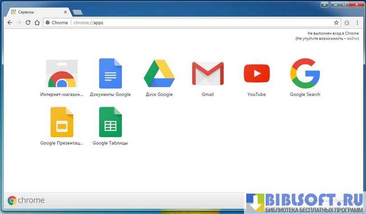Go to the home page button
This screenshot has width=366, height=214.
coord(37,23)
